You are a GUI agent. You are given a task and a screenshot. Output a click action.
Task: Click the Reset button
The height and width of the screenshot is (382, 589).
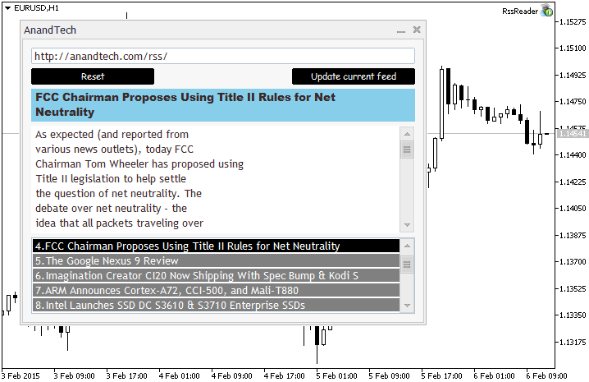click(x=93, y=76)
